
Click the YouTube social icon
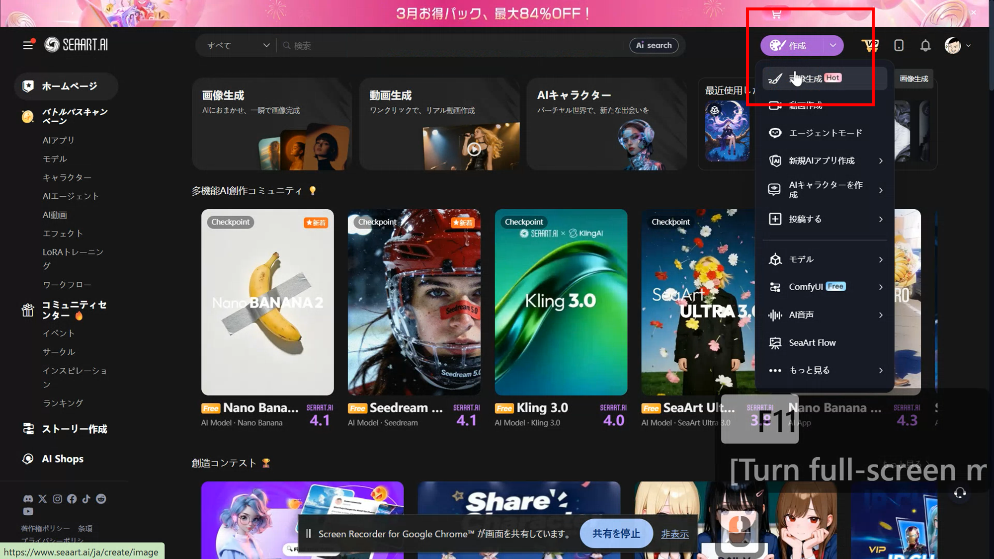[x=28, y=511]
